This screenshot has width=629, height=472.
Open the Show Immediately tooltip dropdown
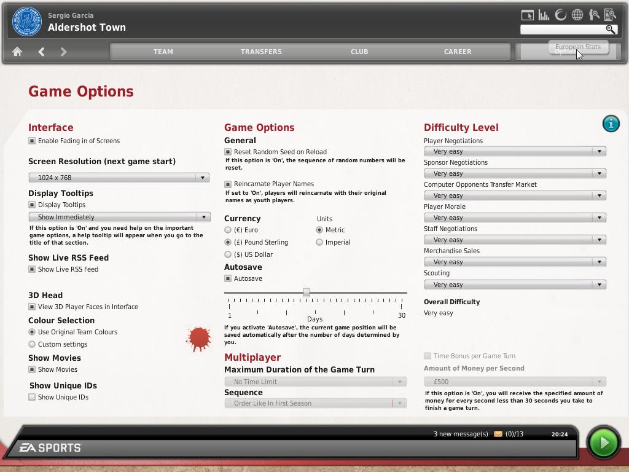click(x=119, y=217)
